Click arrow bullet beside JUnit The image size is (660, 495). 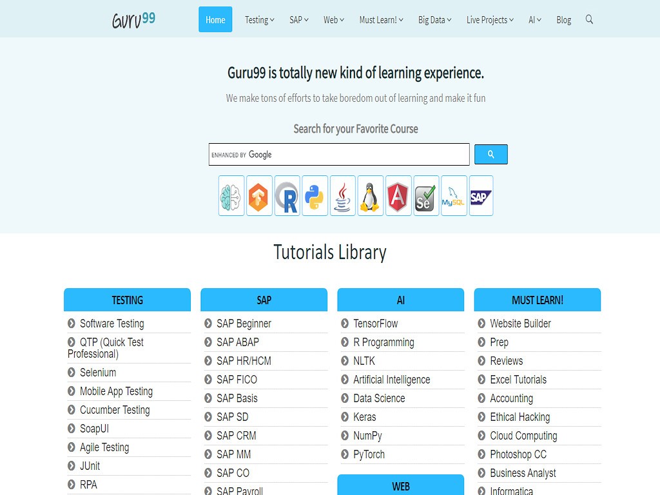pos(71,465)
